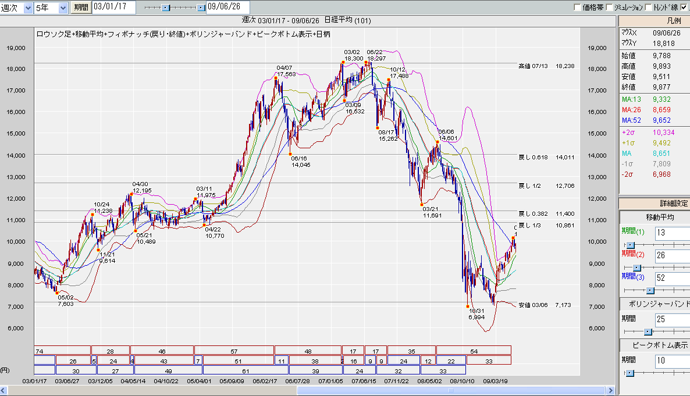The height and width of the screenshot is (396, 690).
Task: Click the MA:26 legend value 8,659
Action: pos(662,110)
